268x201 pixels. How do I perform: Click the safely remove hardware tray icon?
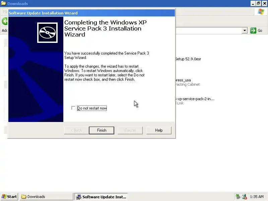click(238, 197)
